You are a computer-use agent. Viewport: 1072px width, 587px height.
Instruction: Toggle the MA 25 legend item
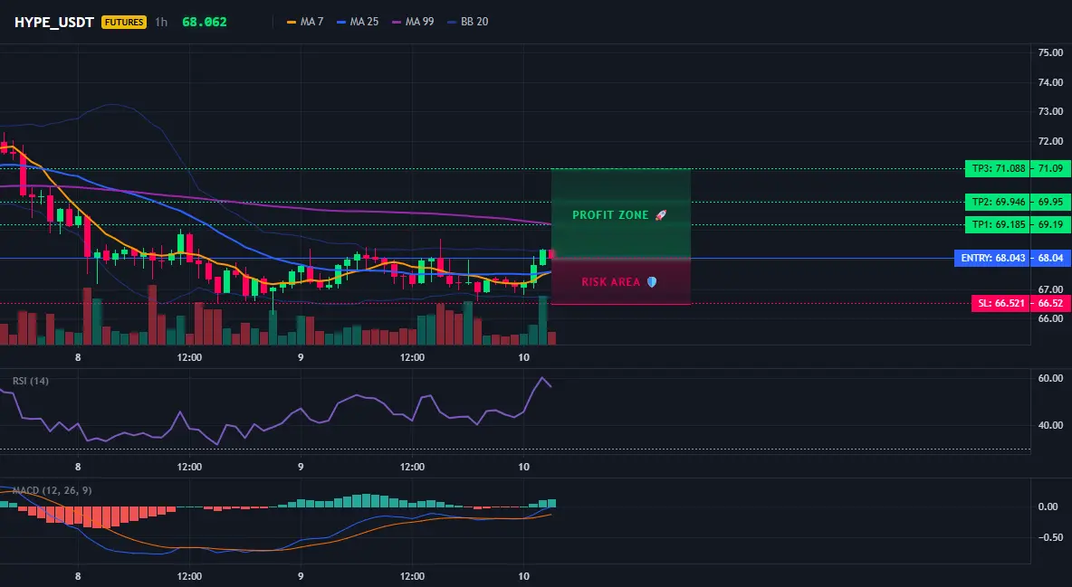pyautogui.click(x=358, y=22)
